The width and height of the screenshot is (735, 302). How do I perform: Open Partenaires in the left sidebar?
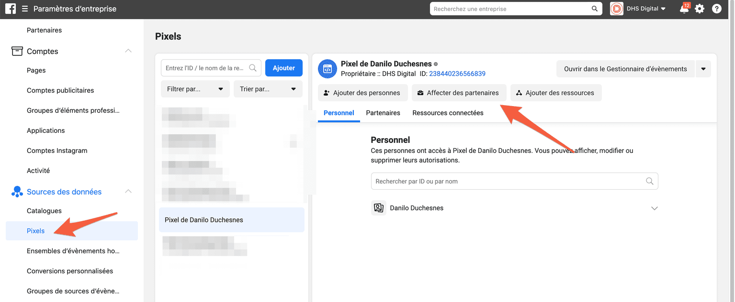click(x=44, y=30)
